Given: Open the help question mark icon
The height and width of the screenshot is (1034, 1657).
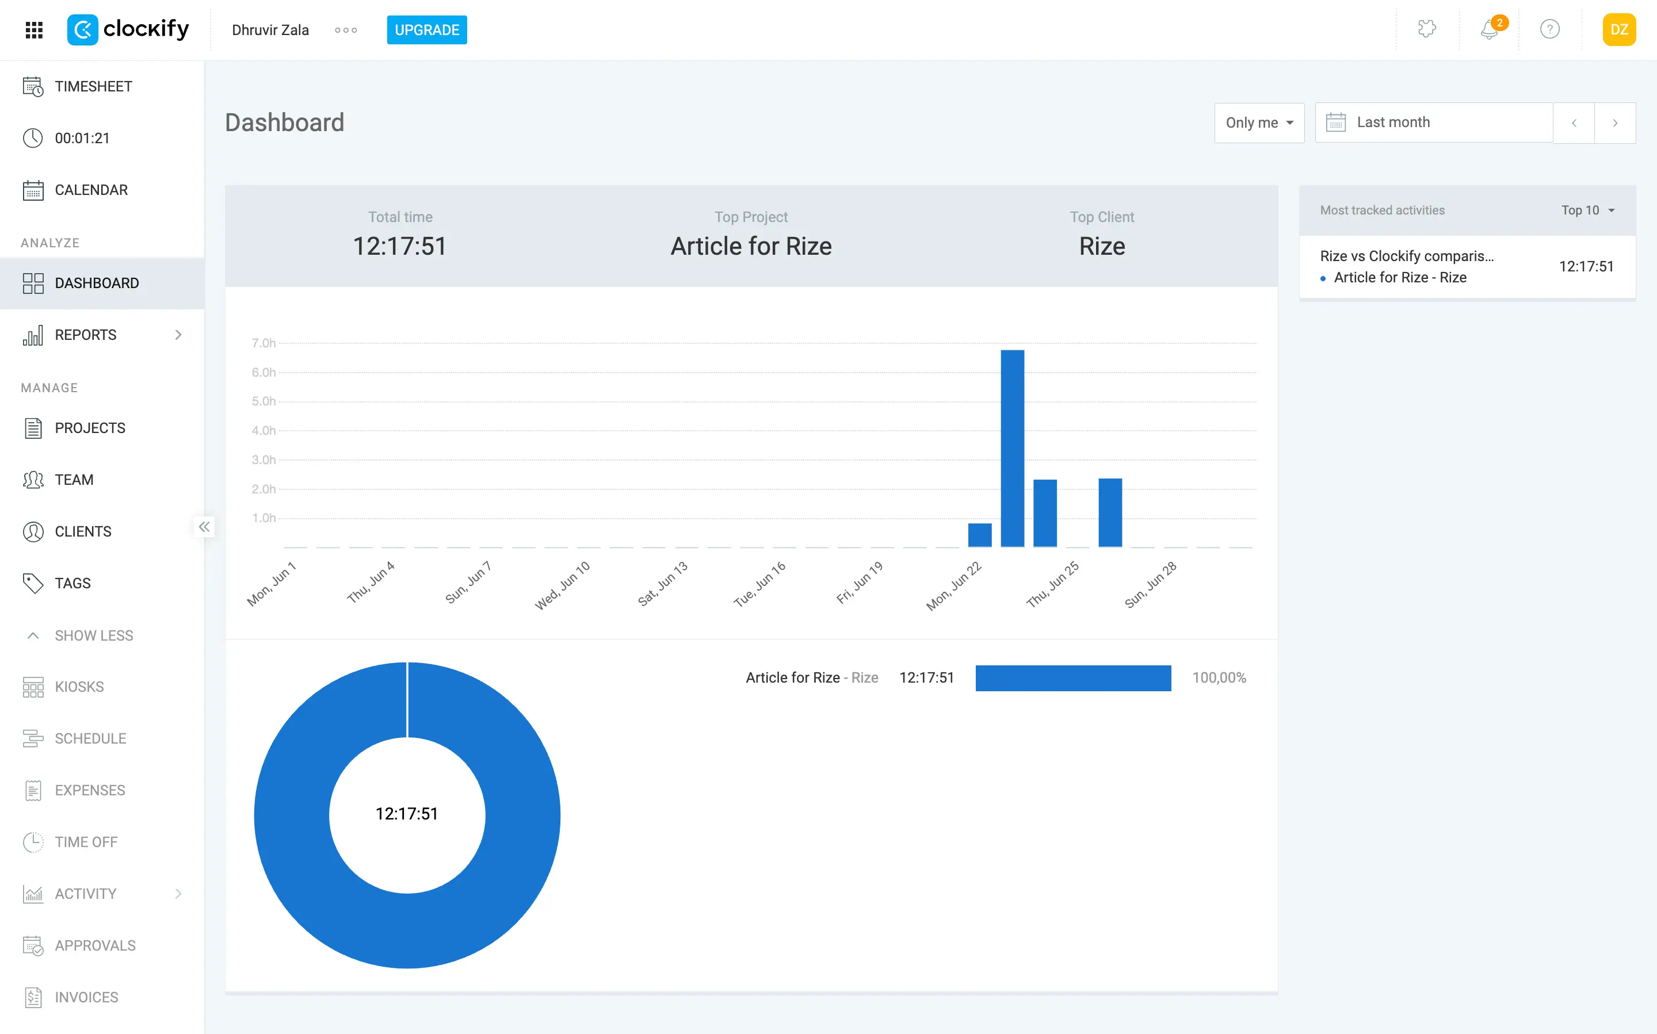Looking at the screenshot, I should (x=1549, y=29).
